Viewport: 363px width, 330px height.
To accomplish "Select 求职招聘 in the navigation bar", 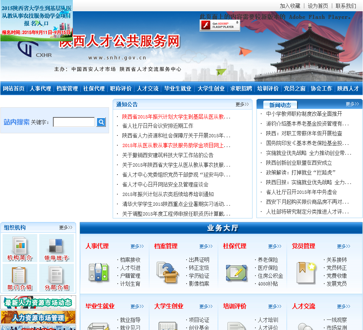I will pos(241,88).
